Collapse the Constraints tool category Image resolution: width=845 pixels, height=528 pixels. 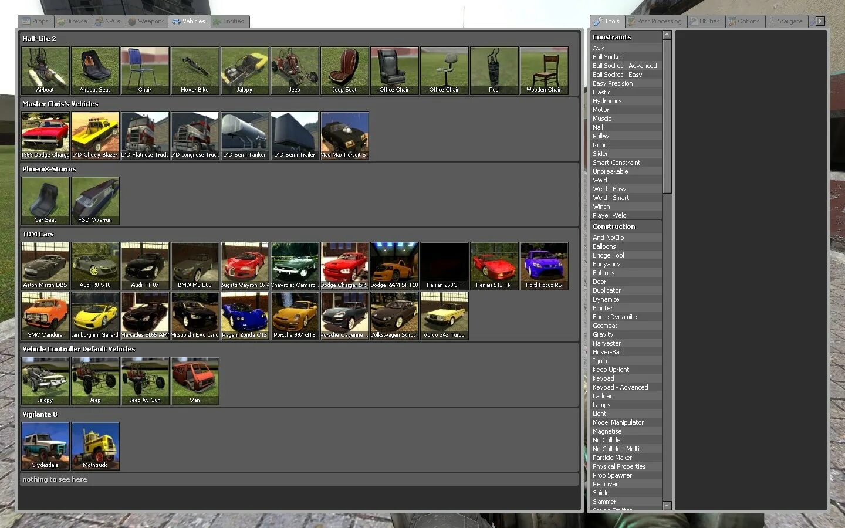click(626, 37)
